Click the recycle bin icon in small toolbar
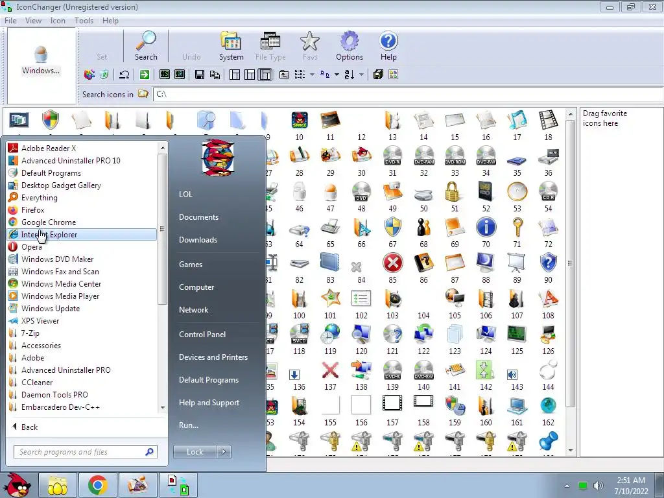 [x=104, y=75]
